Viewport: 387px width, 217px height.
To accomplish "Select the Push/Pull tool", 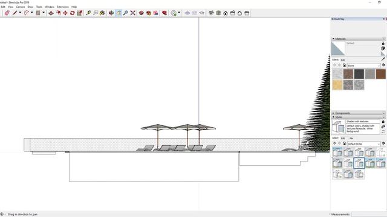I will pos(51,13).
